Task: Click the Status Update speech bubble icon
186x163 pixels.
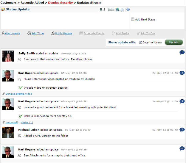Action: 3,10
